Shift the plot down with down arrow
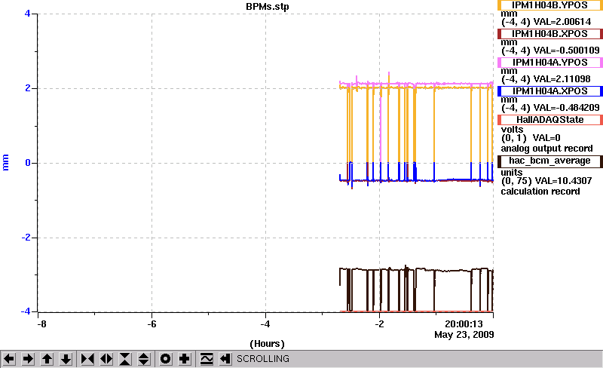 pos(66,359)
